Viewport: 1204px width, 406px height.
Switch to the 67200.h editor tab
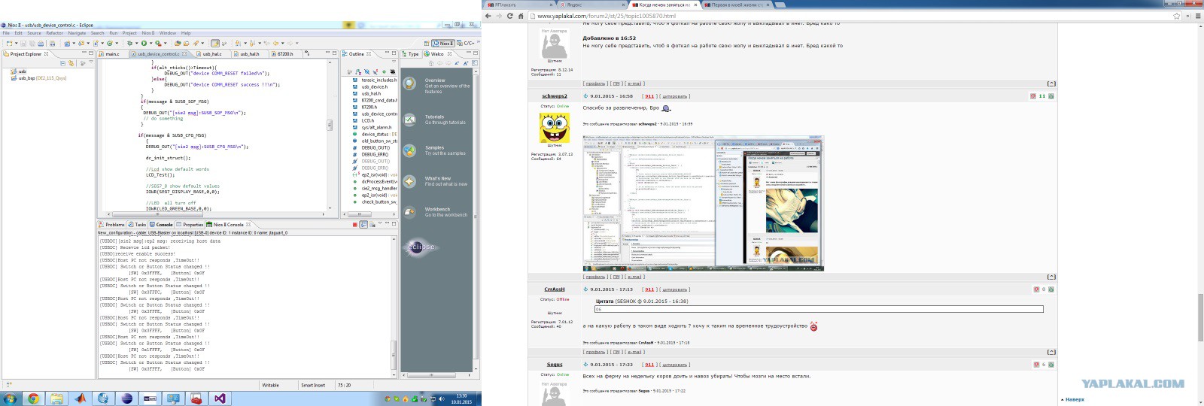coord(285,54)
